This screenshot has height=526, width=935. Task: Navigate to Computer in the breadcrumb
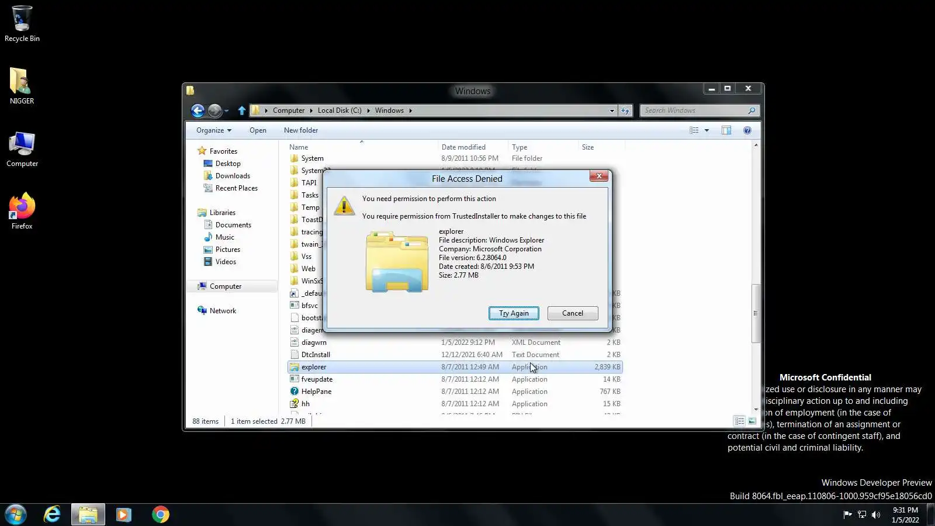point(289,110)
